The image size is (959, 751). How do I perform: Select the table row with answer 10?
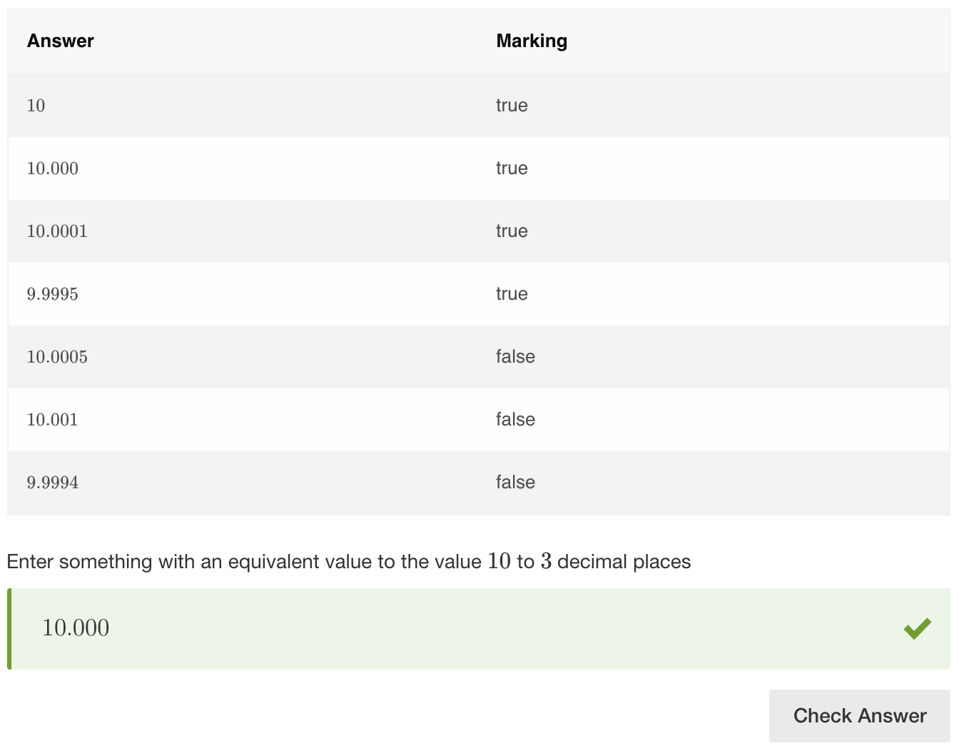[285, 105]
